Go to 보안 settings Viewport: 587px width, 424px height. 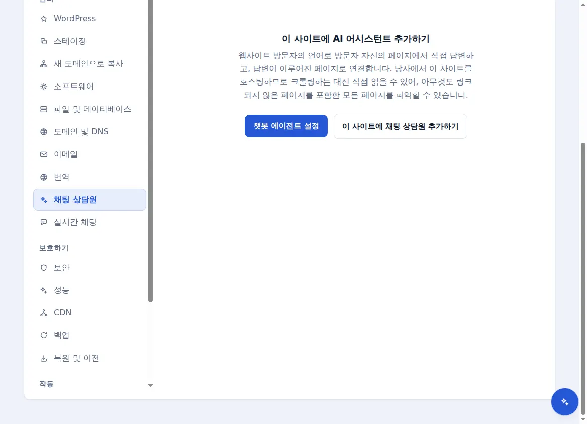(x=90, y=268)
